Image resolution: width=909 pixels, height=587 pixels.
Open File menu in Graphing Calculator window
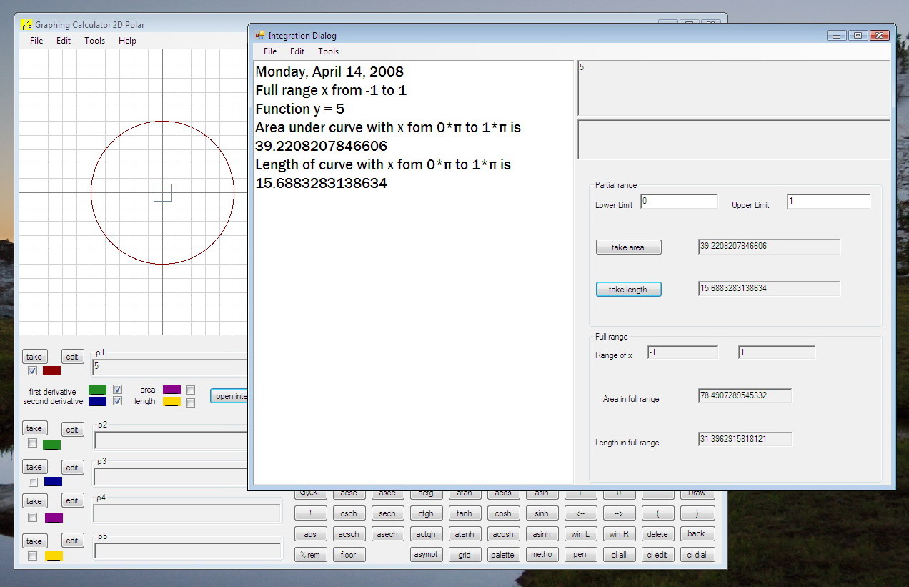pos(36,41)
